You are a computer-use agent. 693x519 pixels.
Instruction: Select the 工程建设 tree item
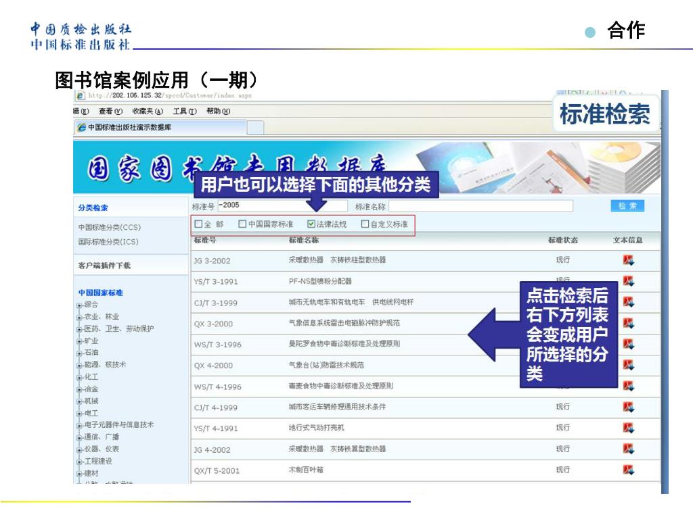click(99, 461)
